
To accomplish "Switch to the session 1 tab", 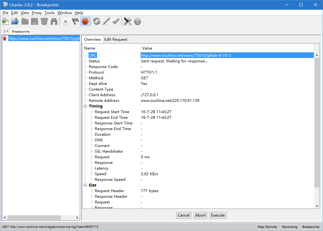I will (x=6, y=31).
